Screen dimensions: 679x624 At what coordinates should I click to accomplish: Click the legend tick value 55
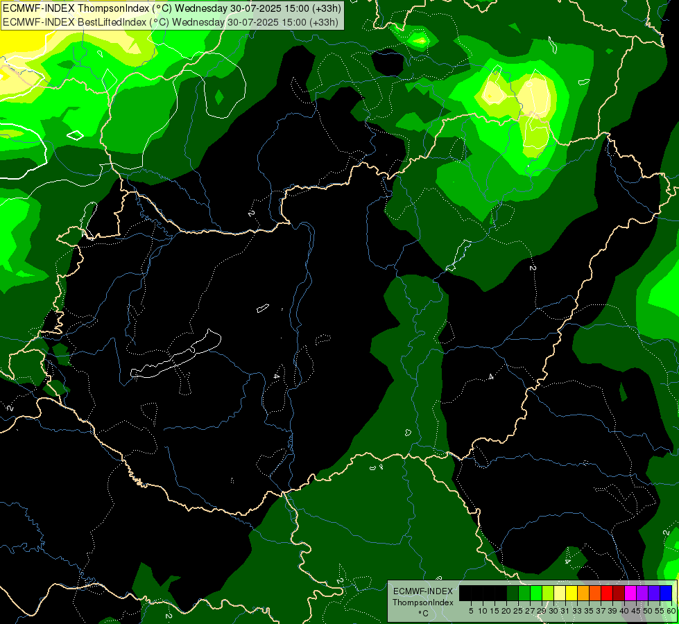[x=660, y=611]
